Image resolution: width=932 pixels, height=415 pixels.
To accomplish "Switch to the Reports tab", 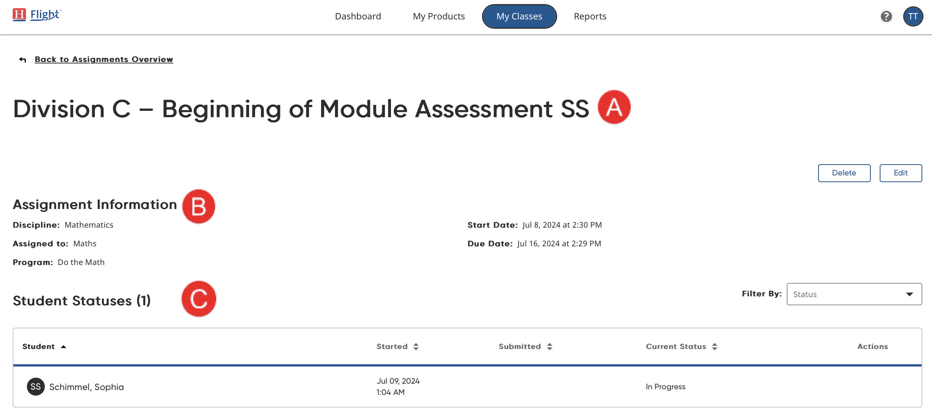I will click(x=590, y=16).
